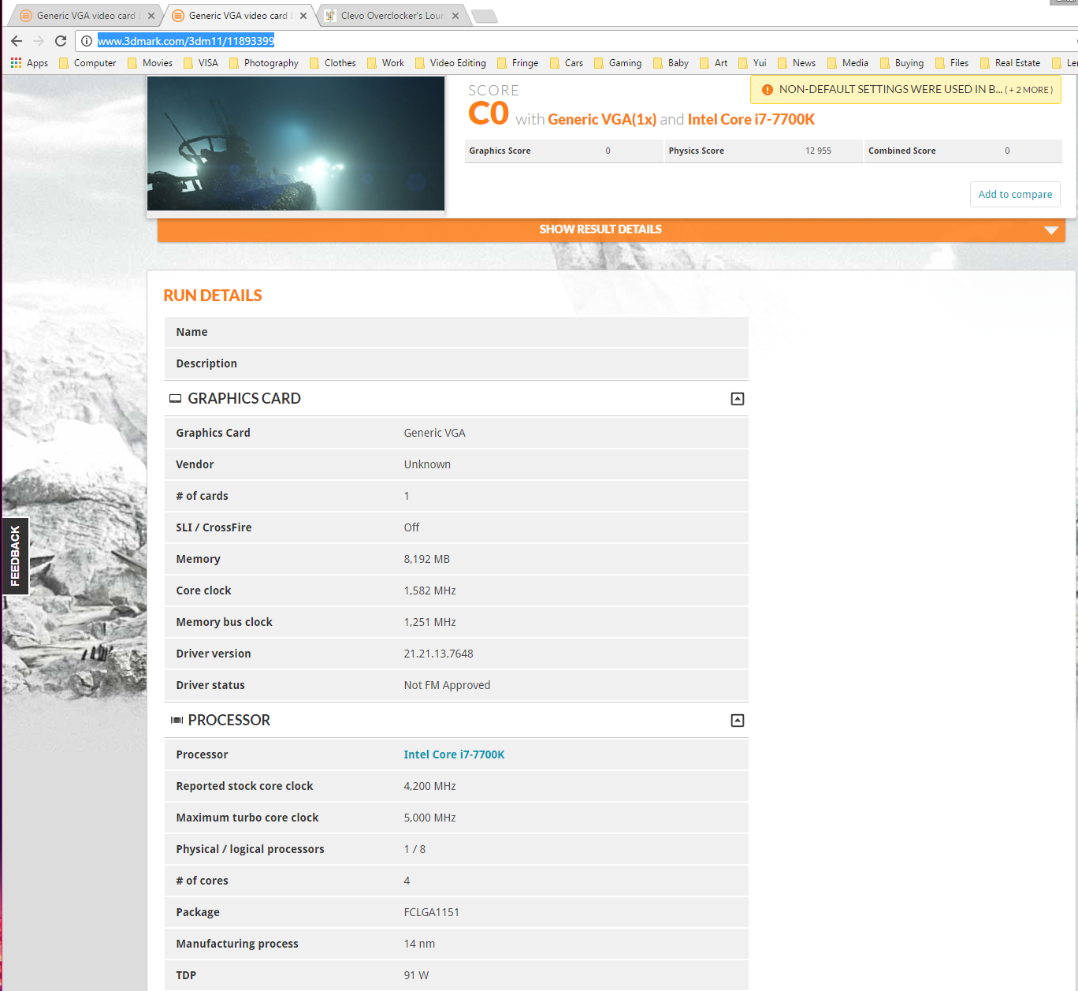Switch to first Generic VGA video card tab
Screen dimensions: 1078x991
point(84,16)
